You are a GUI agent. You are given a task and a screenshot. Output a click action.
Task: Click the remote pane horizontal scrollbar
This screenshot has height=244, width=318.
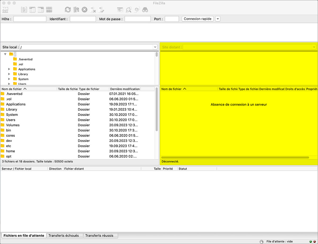235,157
